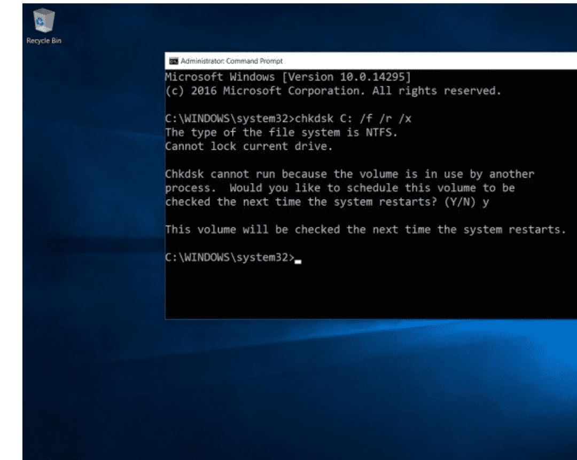Click the 'Chkdsk cannot run because' line

[x=349, y=174]
